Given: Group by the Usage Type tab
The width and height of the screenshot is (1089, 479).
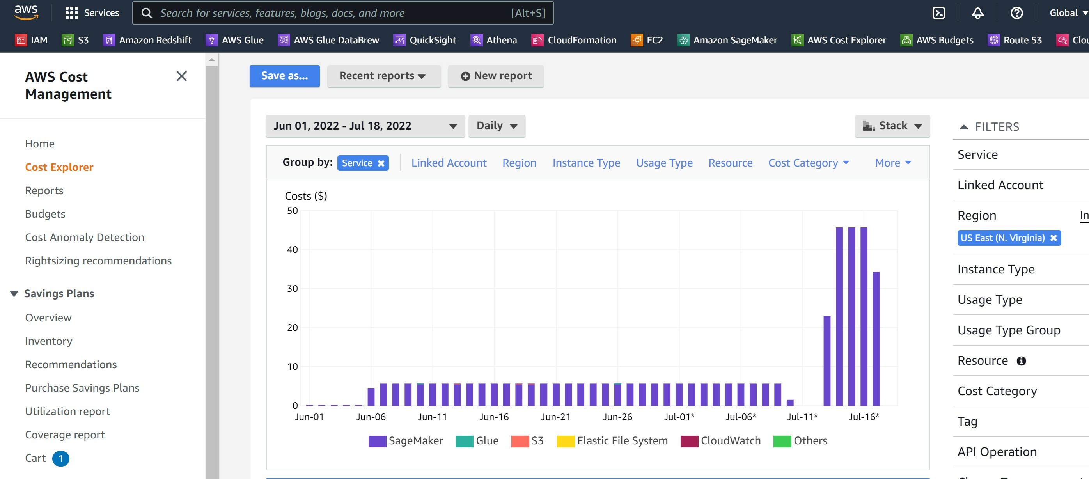Looking at the screenshot, I should [664, 163].
